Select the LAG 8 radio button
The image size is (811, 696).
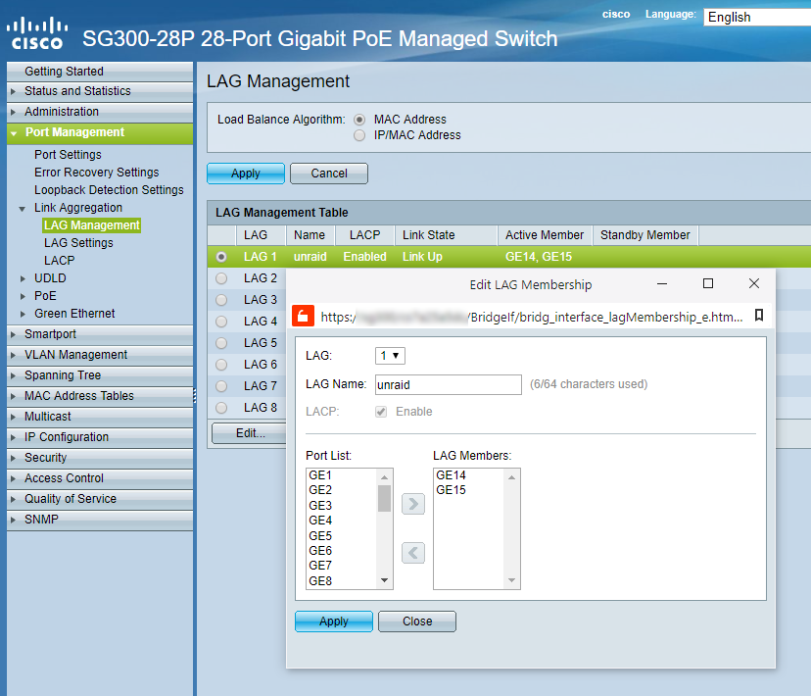(x=221, y=408)
